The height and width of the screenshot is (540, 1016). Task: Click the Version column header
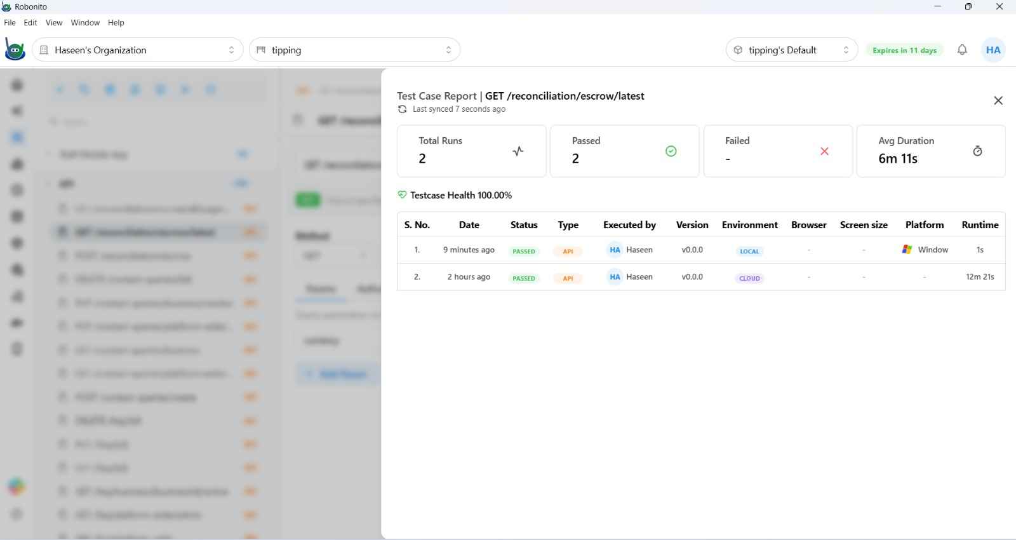click(692, 225)
